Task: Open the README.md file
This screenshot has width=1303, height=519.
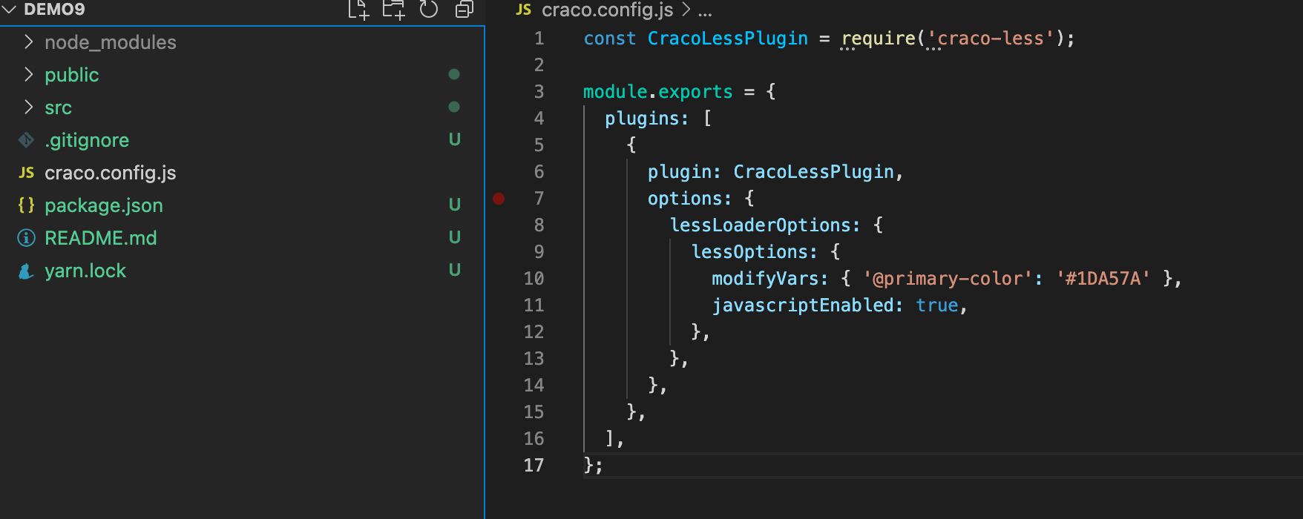Action: 101,238
